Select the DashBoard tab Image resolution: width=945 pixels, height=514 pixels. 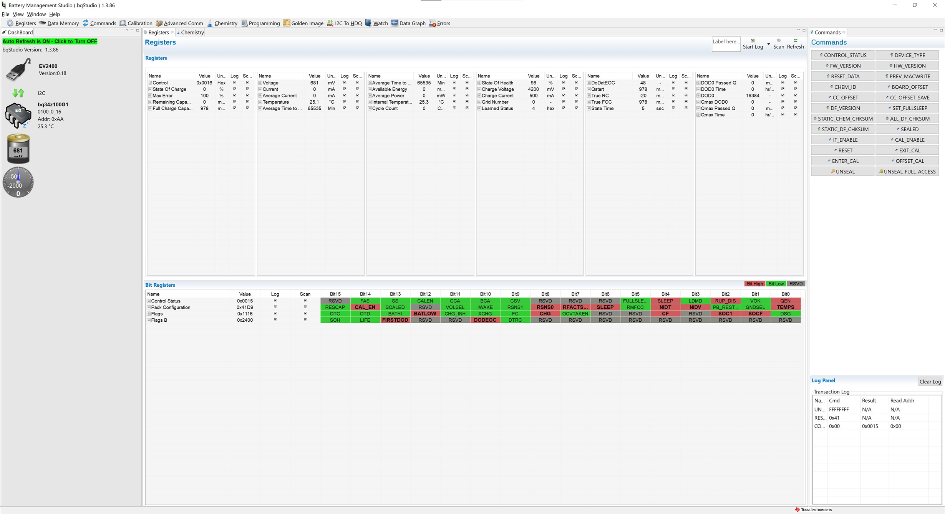click(x=17, y=32)
